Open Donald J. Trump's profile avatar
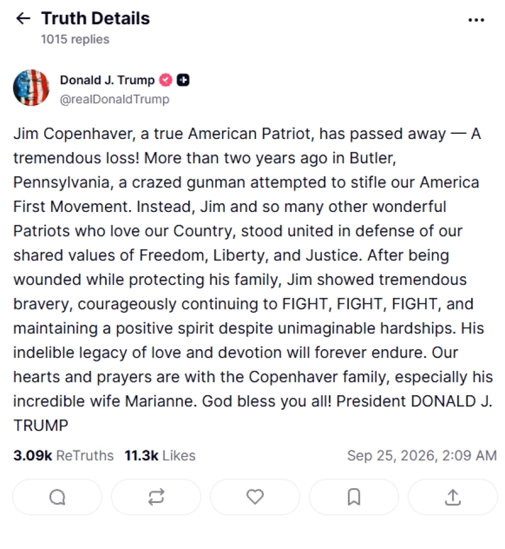The image size is (505, 549). point(31,87)
